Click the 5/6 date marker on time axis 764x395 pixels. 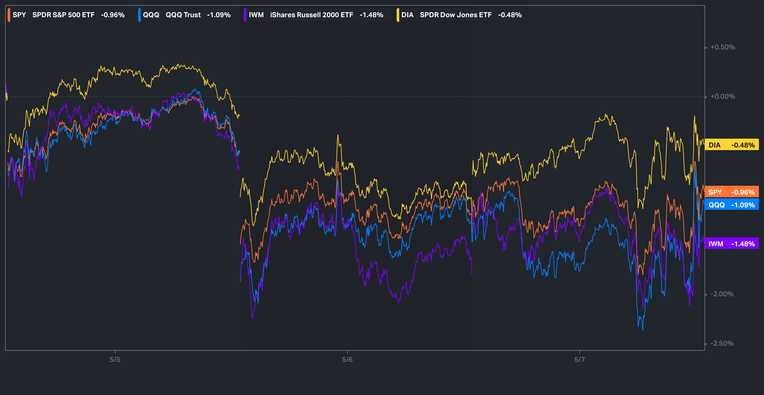click(x=347, y=360)
